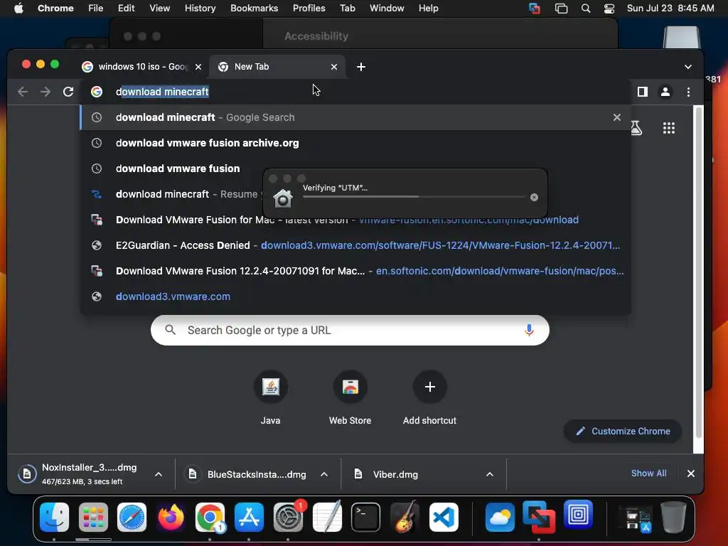Open VMware Fusion in the Dock
This screenshot has width=728, height=546.
click(x=539, y=517)
